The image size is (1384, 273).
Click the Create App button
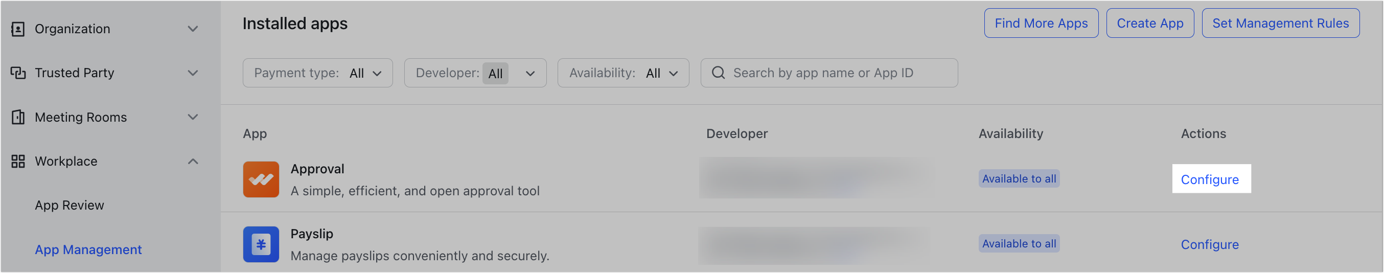[x=1150, y=24]
